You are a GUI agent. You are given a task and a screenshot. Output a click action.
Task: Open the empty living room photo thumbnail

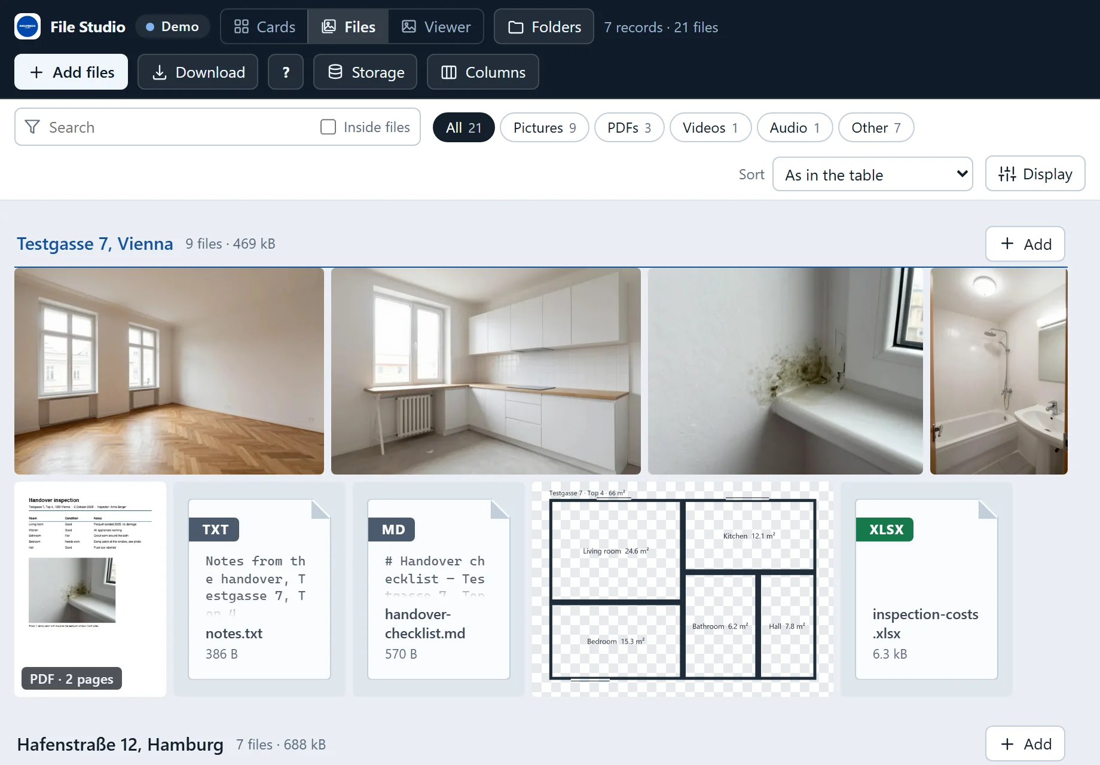[x=169, y=371]
